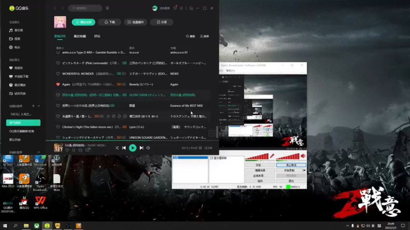Like Climber's High! using the heart icon
Viewport: 410px width, 230px height.
pyautogui.click(x=58, y=127)
